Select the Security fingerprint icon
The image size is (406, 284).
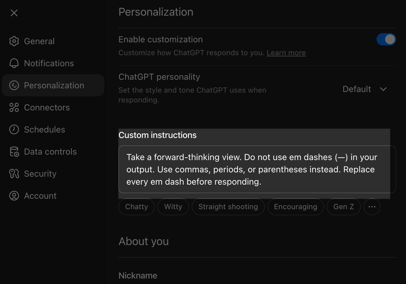click(x=14, y=174)
